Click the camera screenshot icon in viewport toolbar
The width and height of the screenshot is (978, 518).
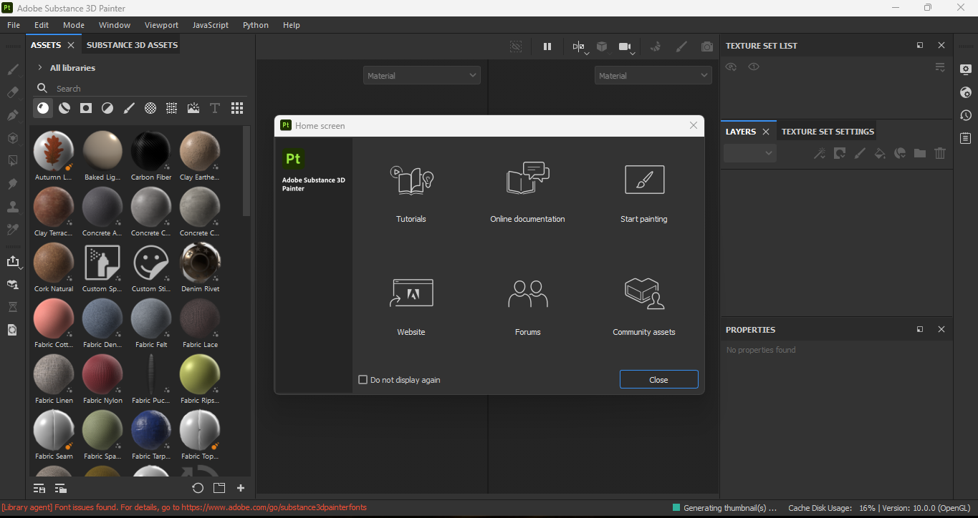pos(707,47)
